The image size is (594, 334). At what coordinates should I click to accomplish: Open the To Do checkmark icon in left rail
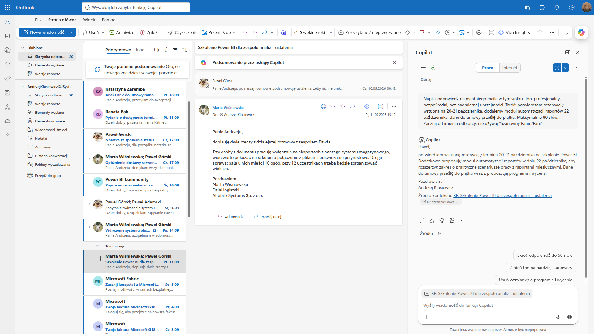[7, 79]
